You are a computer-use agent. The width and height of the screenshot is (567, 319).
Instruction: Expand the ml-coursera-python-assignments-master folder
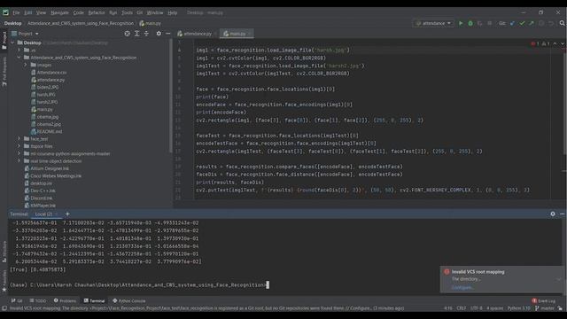[x=19, y=153]
